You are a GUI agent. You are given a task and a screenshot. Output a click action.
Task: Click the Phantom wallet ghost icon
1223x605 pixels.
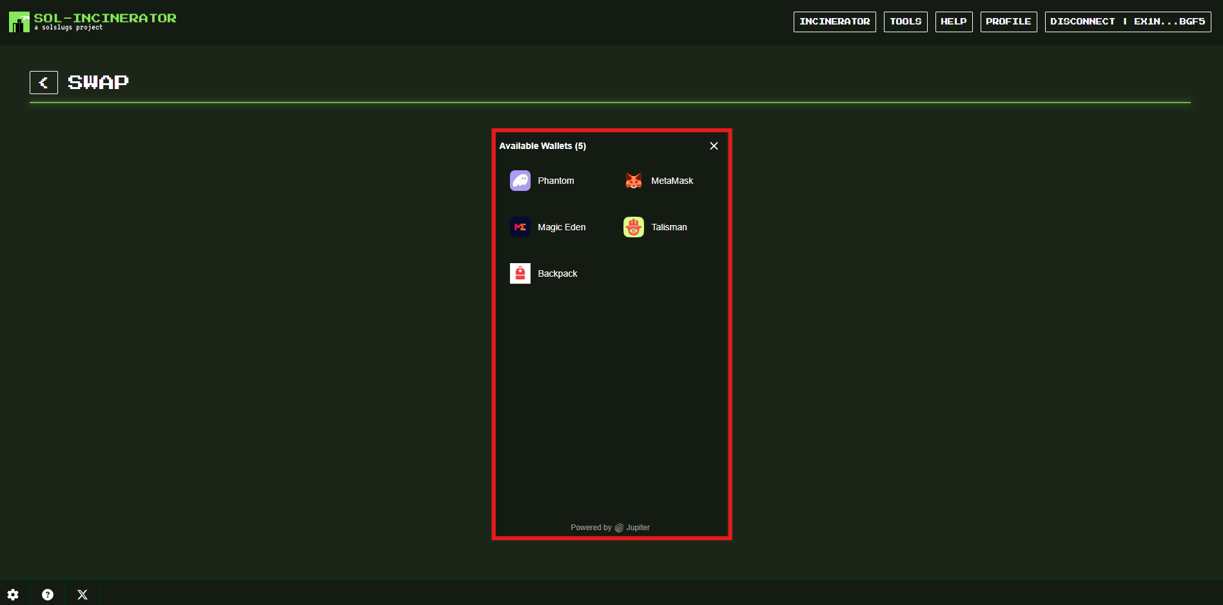pos(520,181)
